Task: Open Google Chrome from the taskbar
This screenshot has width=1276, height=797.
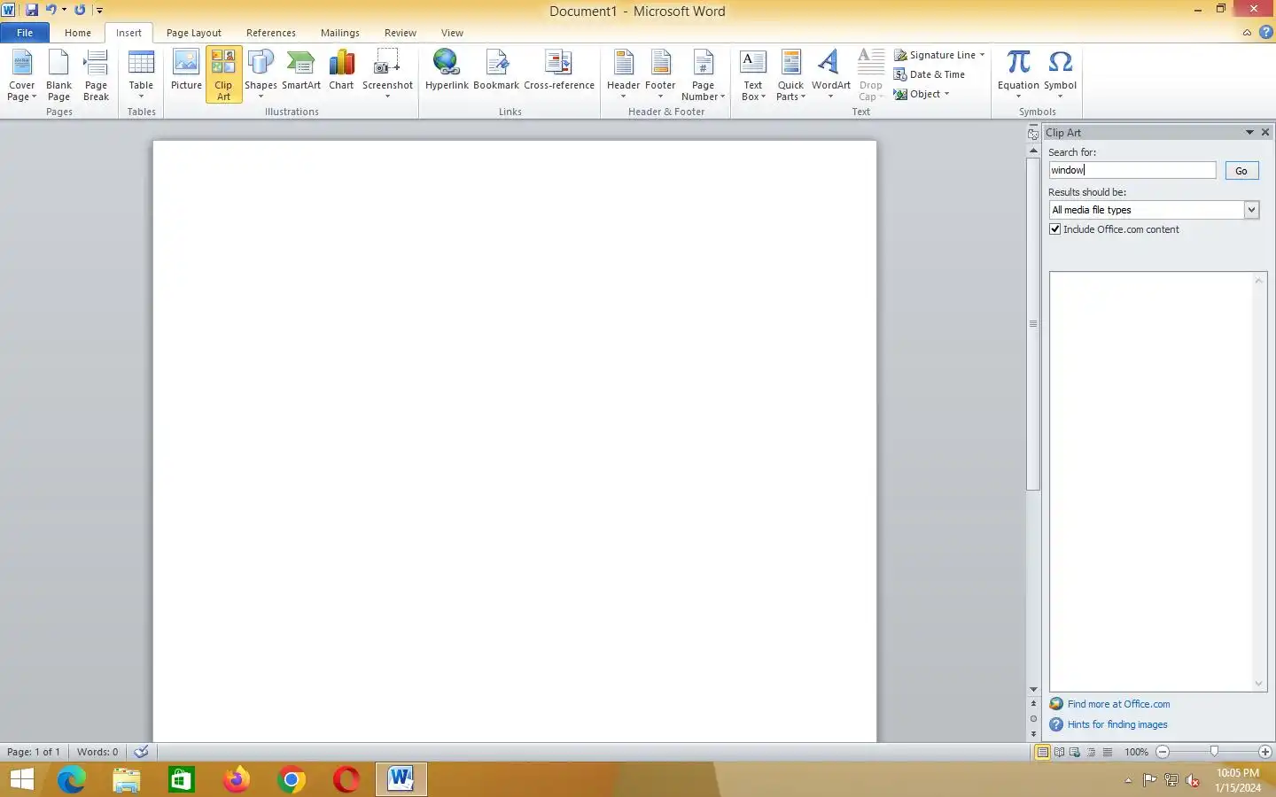Action: [x=292, y=779]
